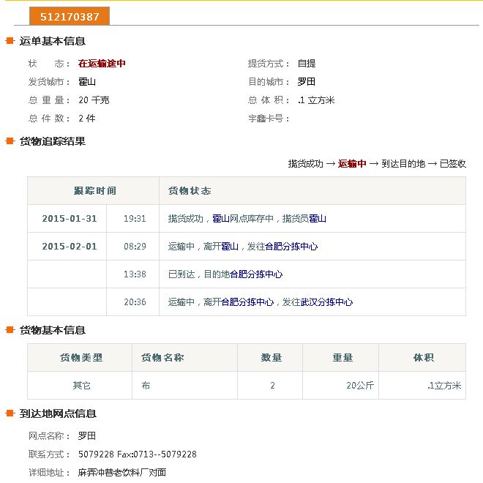The image size is (483, 483).
Task: Open 霍山 link in the 08:29 row
Action: (x=230, y=247)
